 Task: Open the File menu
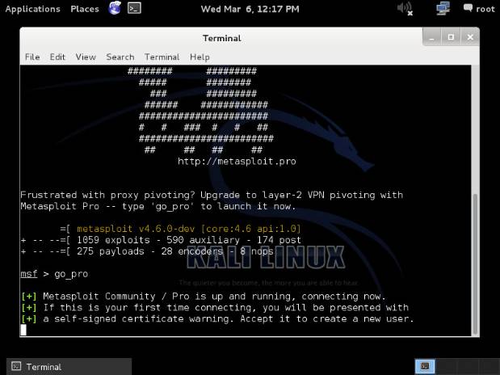pyautogui.click(x=32, y=57)
